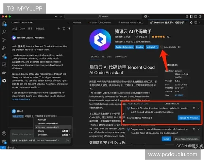Configure the ollama model entry
Image resolution: width=204 pixels, height=163 pixels.
(66, 131)
